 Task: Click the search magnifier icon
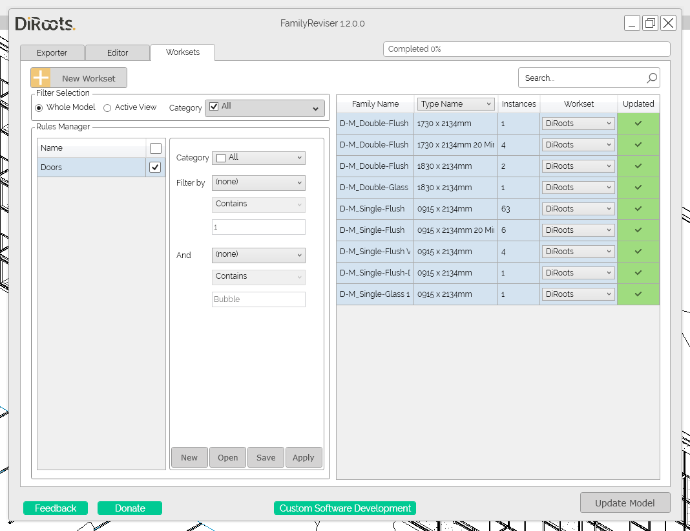[652, 78]
